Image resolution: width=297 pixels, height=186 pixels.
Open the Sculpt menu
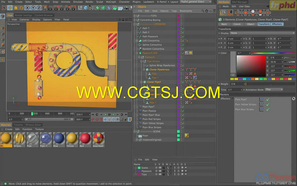(99, 2)
